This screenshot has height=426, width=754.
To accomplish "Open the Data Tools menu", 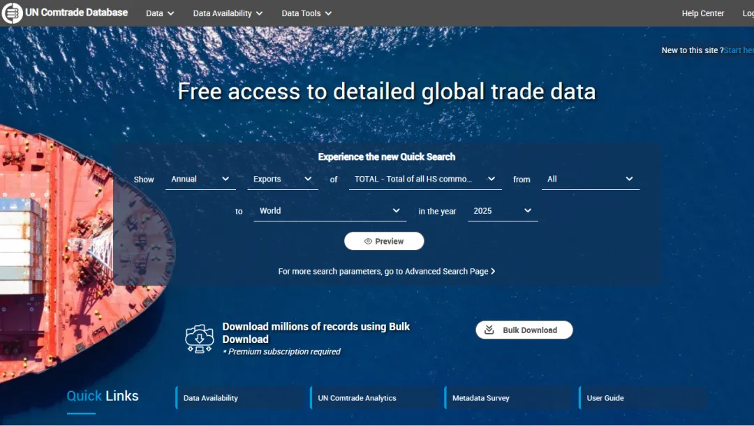I will tap(306, 13).
